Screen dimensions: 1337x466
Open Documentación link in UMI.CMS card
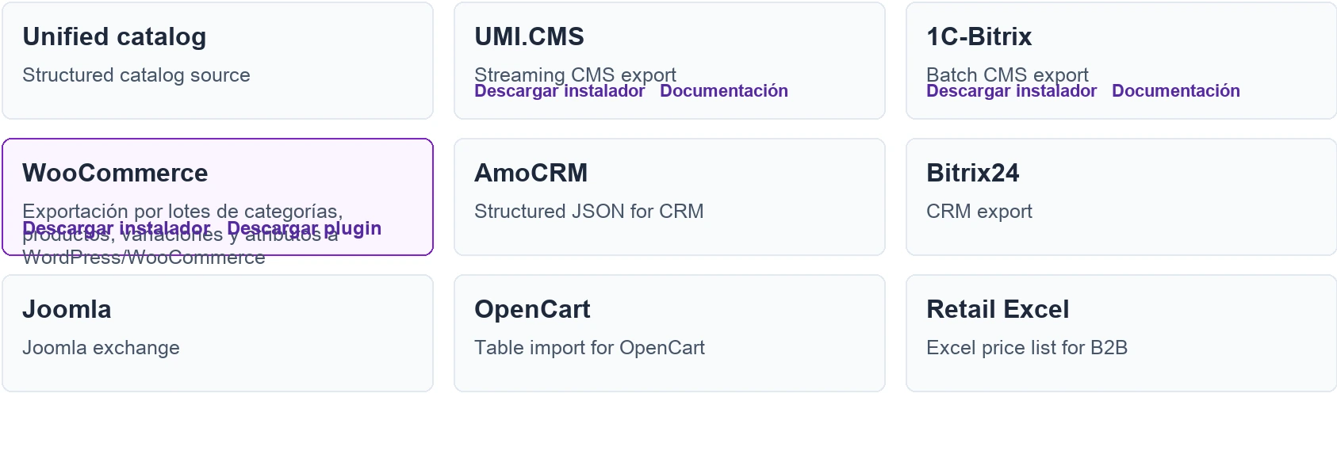coord(724,91)
